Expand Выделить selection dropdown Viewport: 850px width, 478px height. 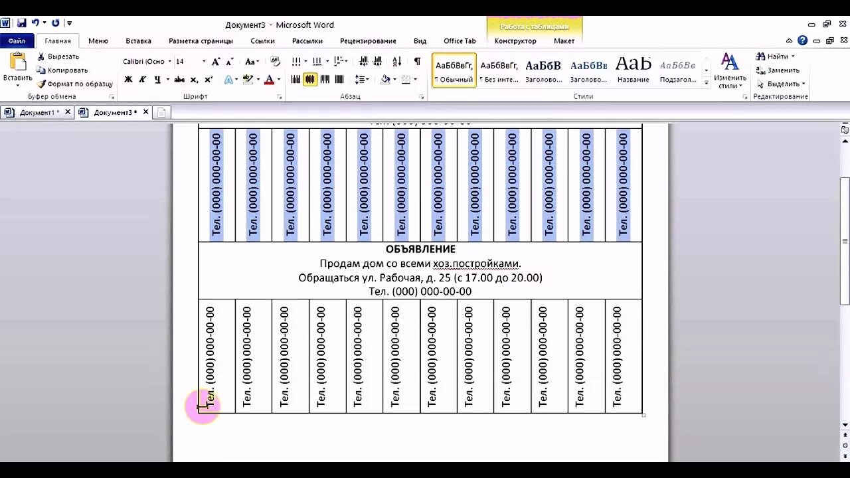pos(804,84)
